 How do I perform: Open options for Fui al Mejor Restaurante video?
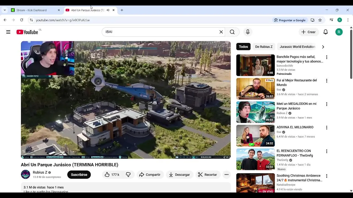[327, 81]
